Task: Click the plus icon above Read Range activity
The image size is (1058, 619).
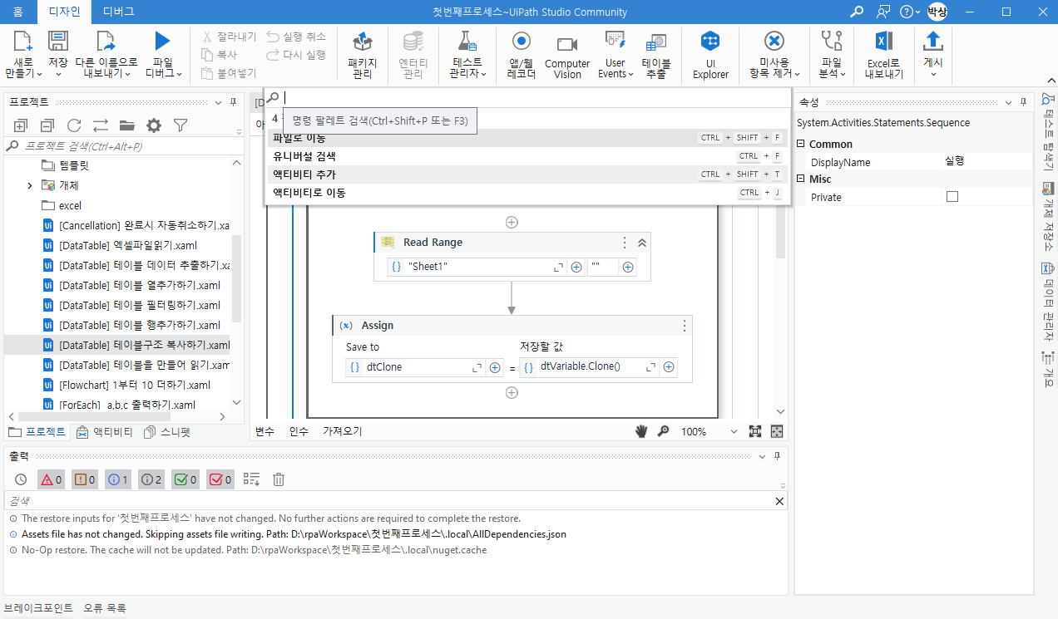Action: [x=512, y=222]
